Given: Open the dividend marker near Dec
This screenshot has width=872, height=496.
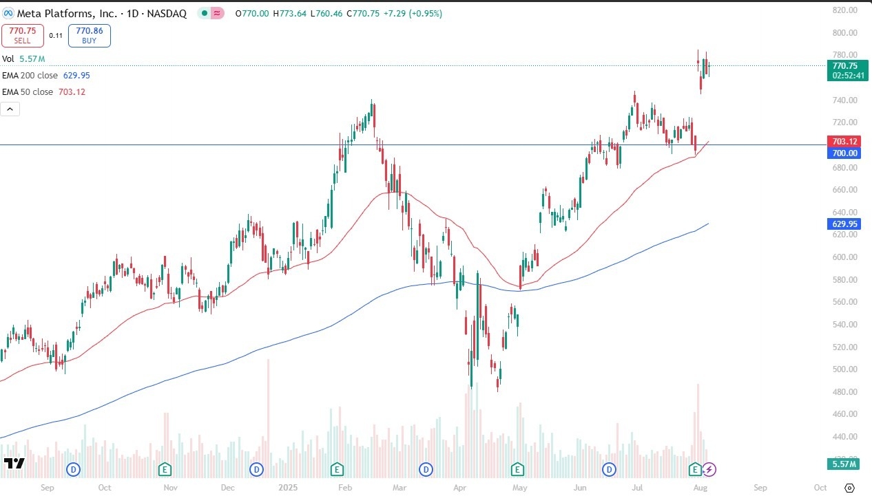Looking at the screenshot, I should point(256,469).
